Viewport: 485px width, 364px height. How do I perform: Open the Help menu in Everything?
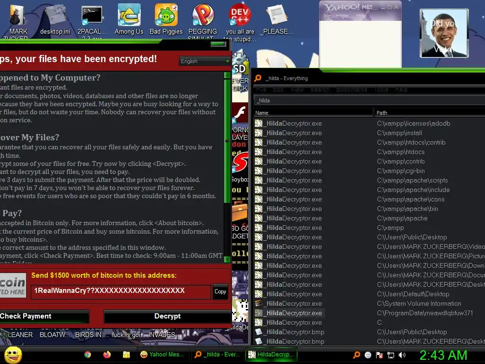click(x=401, y=90)
